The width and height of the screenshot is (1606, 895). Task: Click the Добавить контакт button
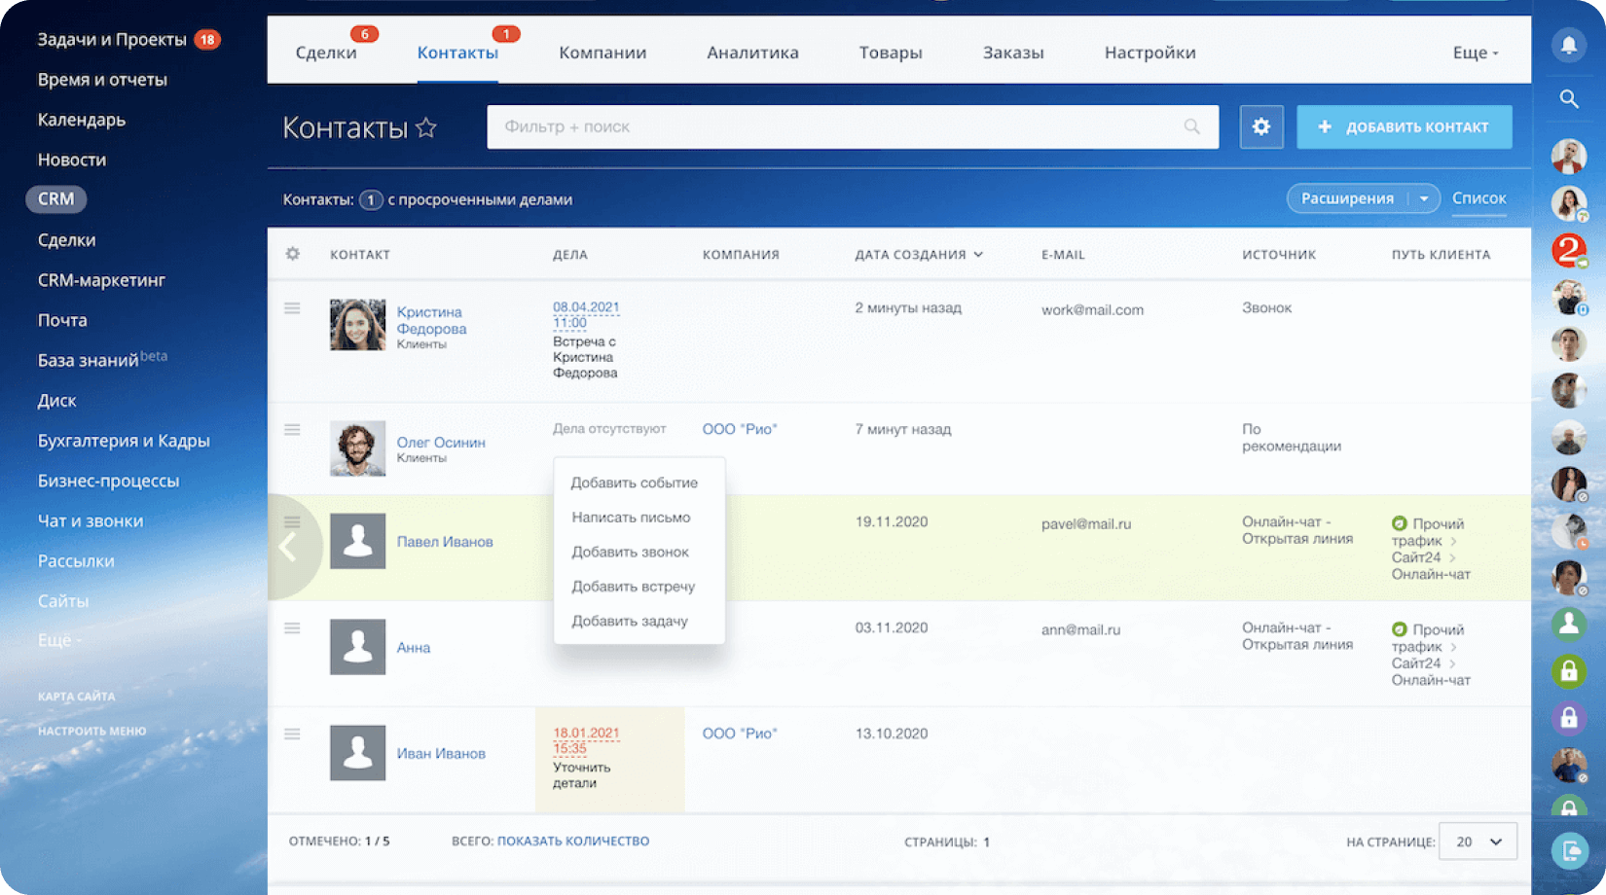tap(1404, 126)
